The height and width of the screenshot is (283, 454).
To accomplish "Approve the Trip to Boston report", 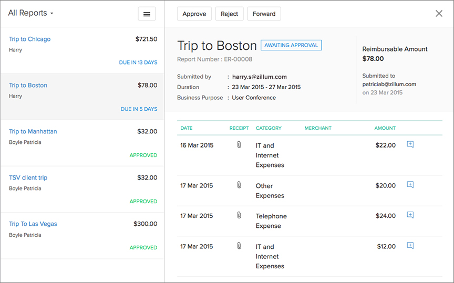I will click(194, 14).
